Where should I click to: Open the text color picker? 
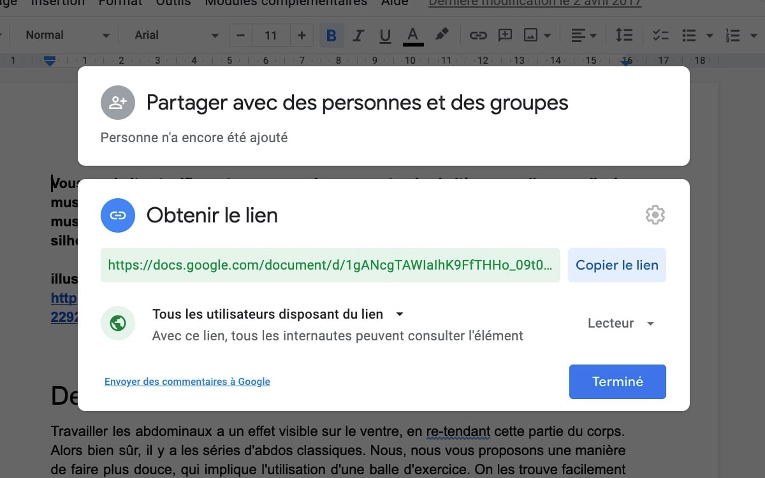[x=413, y=36]
